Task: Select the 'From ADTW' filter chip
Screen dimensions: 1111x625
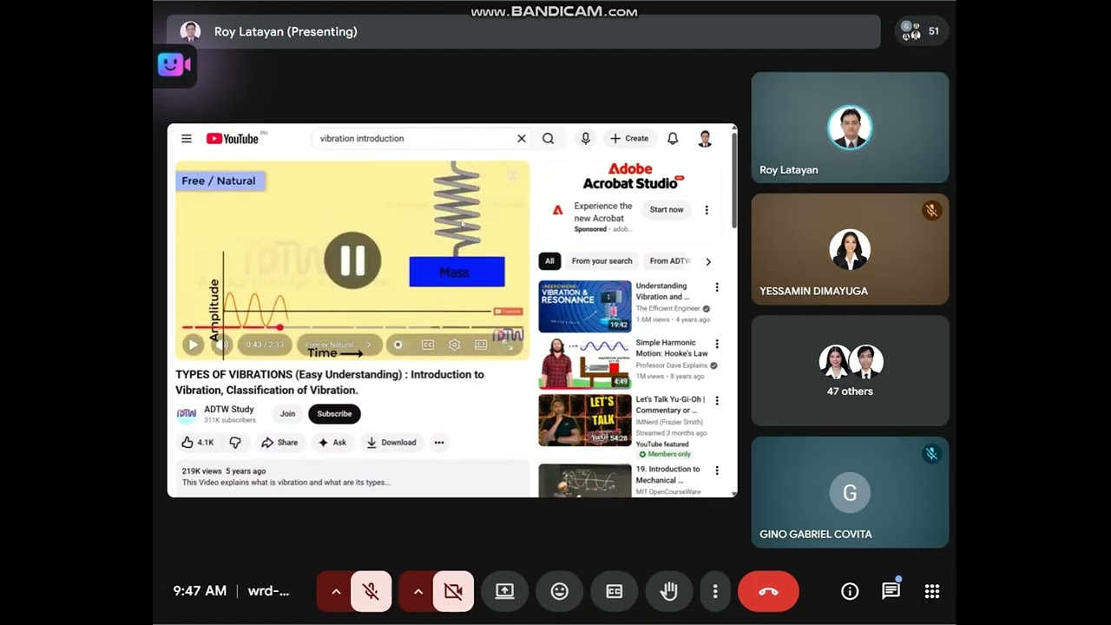Action: 670,261
